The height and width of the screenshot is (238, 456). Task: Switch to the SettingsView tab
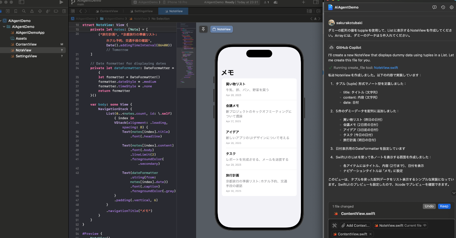(x=141, y=11)
